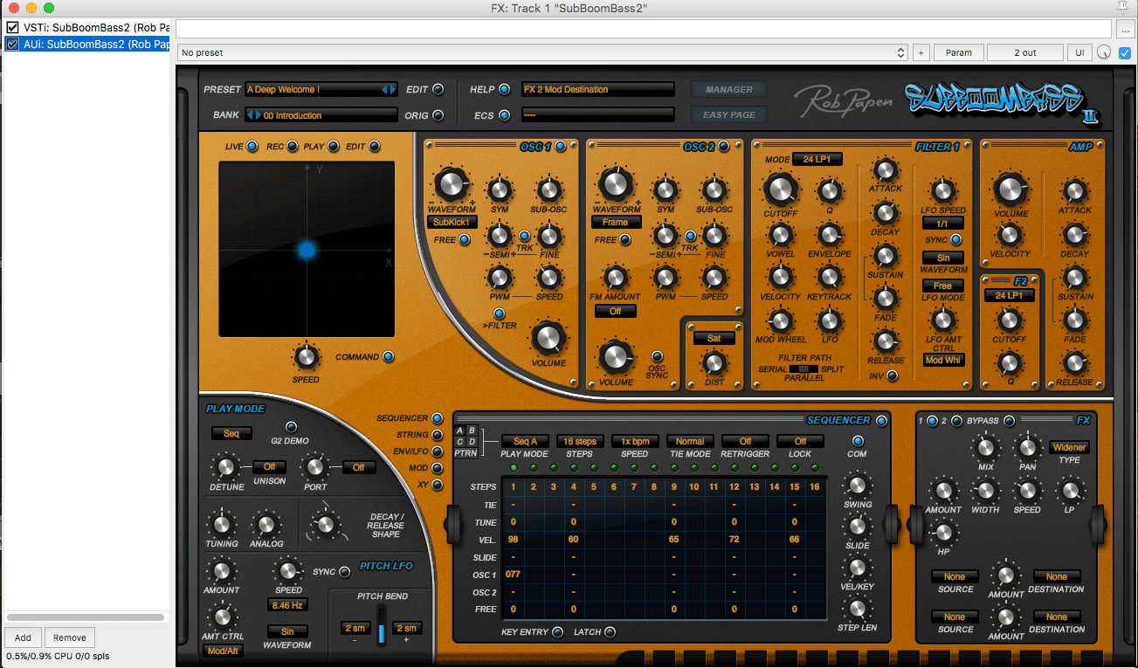The height and width of the screenshot is (668, 1138).
Task: Select the String section tab
Action: click(x=437, y=435)
